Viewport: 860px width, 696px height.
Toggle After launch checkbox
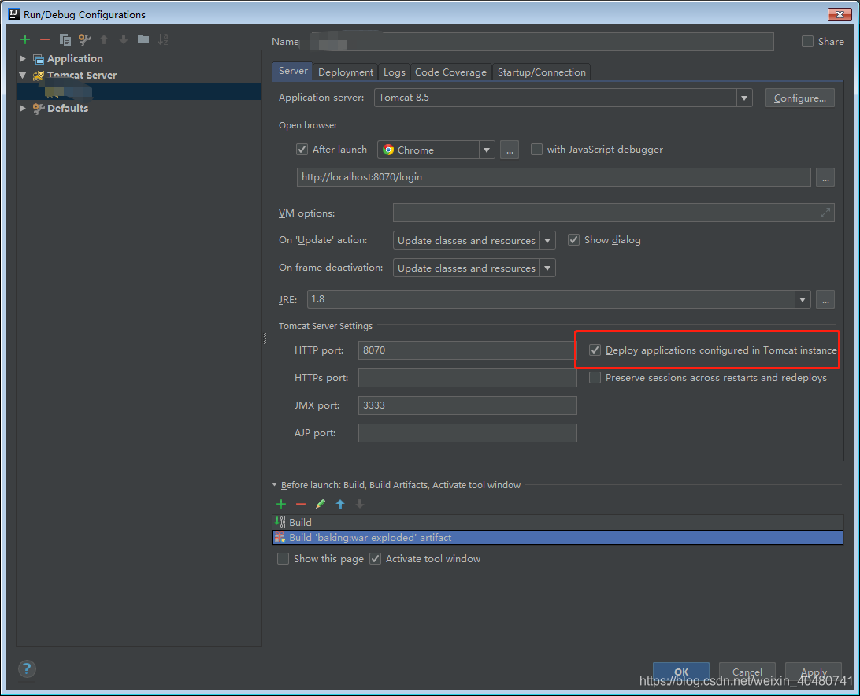tap(302, 149)
